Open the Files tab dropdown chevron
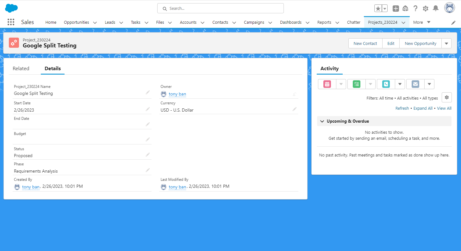Viewport: 461px width, 251px height. pyautogui.click(x=170, y=22)
